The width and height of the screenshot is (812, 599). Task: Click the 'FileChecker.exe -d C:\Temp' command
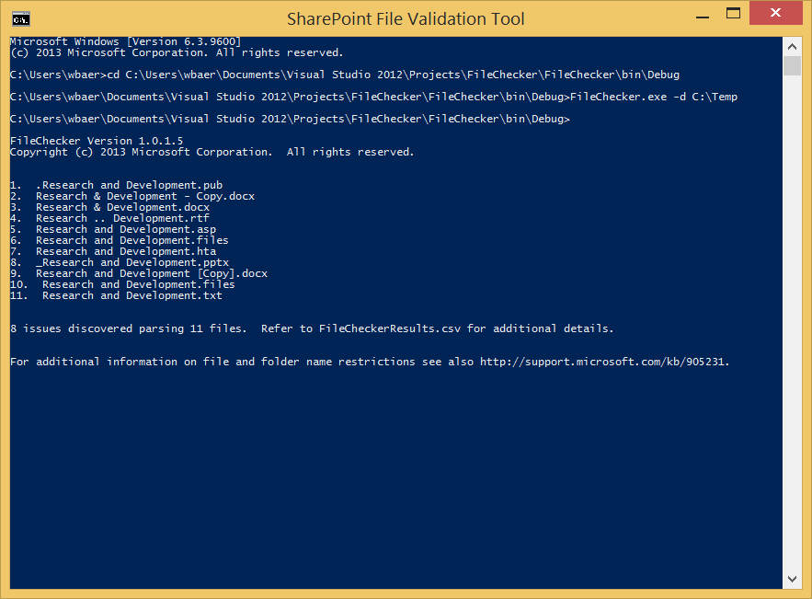point(654,97)
